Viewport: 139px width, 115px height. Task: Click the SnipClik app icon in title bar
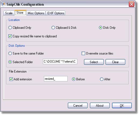[x=4, y=4]
